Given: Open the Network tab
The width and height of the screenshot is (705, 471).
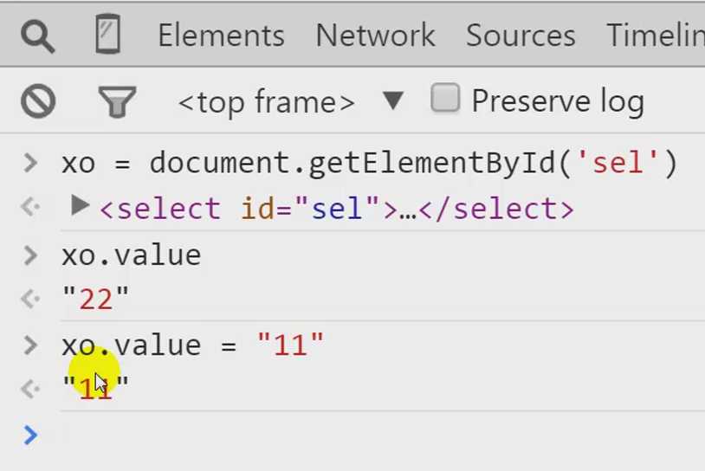Looking at the screenshot, I should click(375, 35).
